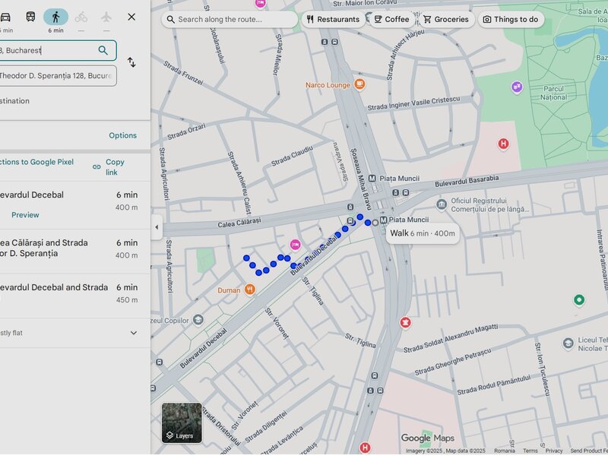Screen dimensions: 608x456
Task: Open Liceul Teoretic school marker
Action: pyautogui.click(x=568, y=344)
